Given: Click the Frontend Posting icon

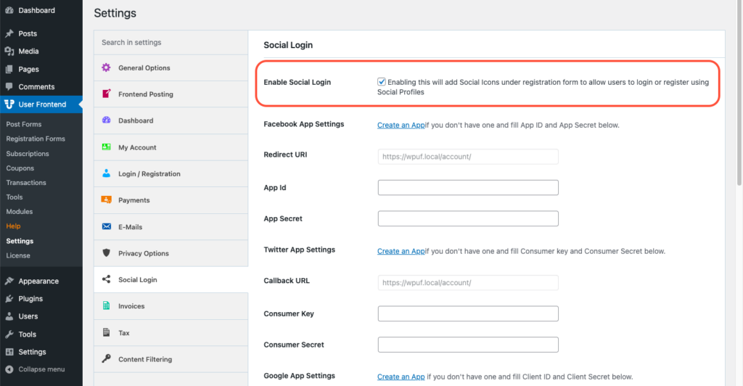Looking at the screenshot, I should click(106, 94).
